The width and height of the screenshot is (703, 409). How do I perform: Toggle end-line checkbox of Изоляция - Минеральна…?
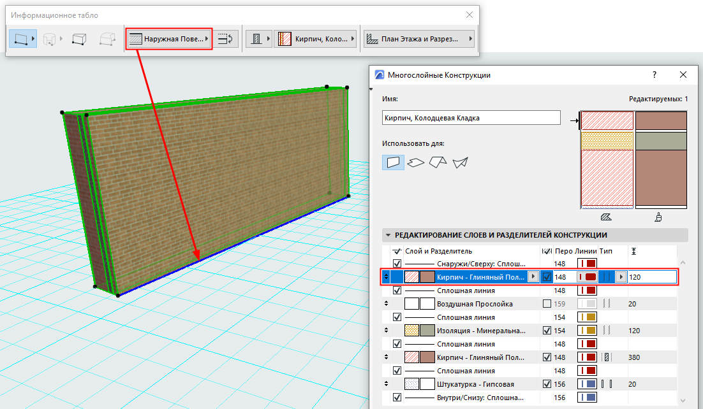pyautogui.click(x=547, y=331)
